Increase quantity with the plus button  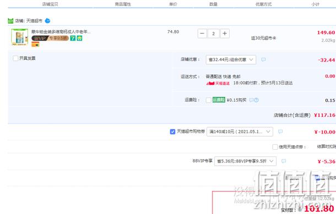(x=225, y=33)
